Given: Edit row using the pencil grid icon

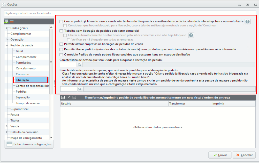Looking at the screenshot, I should (x=68, y=97).
